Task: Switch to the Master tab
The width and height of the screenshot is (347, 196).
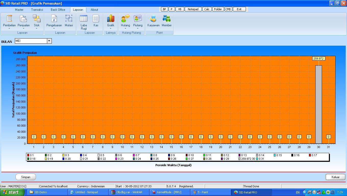Action: point(19,10)
